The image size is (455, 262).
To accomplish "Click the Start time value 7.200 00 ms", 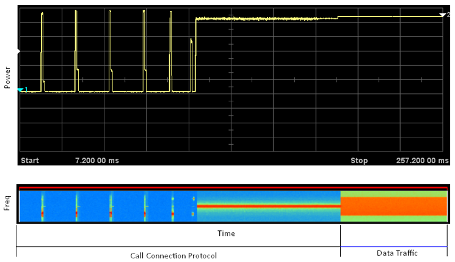I will [97, 161].
